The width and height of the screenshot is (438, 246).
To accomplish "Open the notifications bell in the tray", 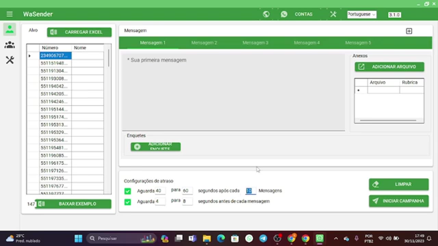I will click(x=429, y=238).
